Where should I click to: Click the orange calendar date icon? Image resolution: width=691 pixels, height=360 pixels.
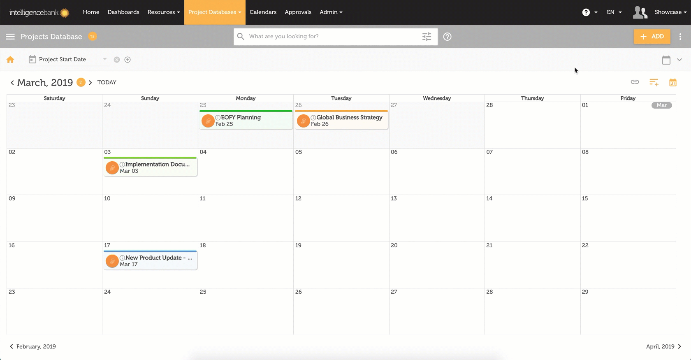(x=673, y=82)
